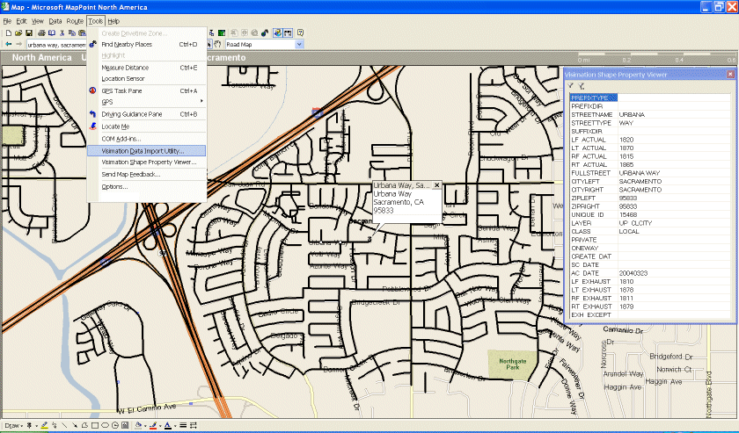Viewport: 739px width, 433px height.
Task: Open COM Add-ins menu entry
Action: pyautogui.click(x=147, y=139)
